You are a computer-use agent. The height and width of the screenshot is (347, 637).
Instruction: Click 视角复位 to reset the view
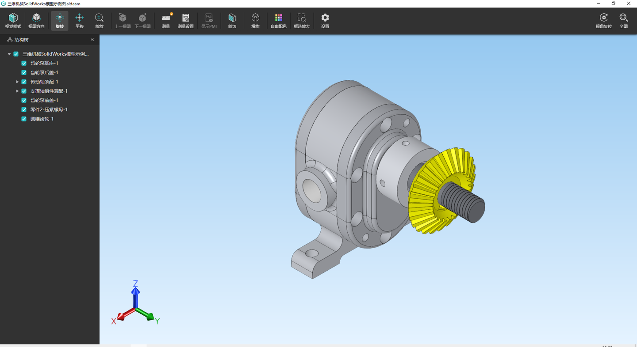click(604, 21)
